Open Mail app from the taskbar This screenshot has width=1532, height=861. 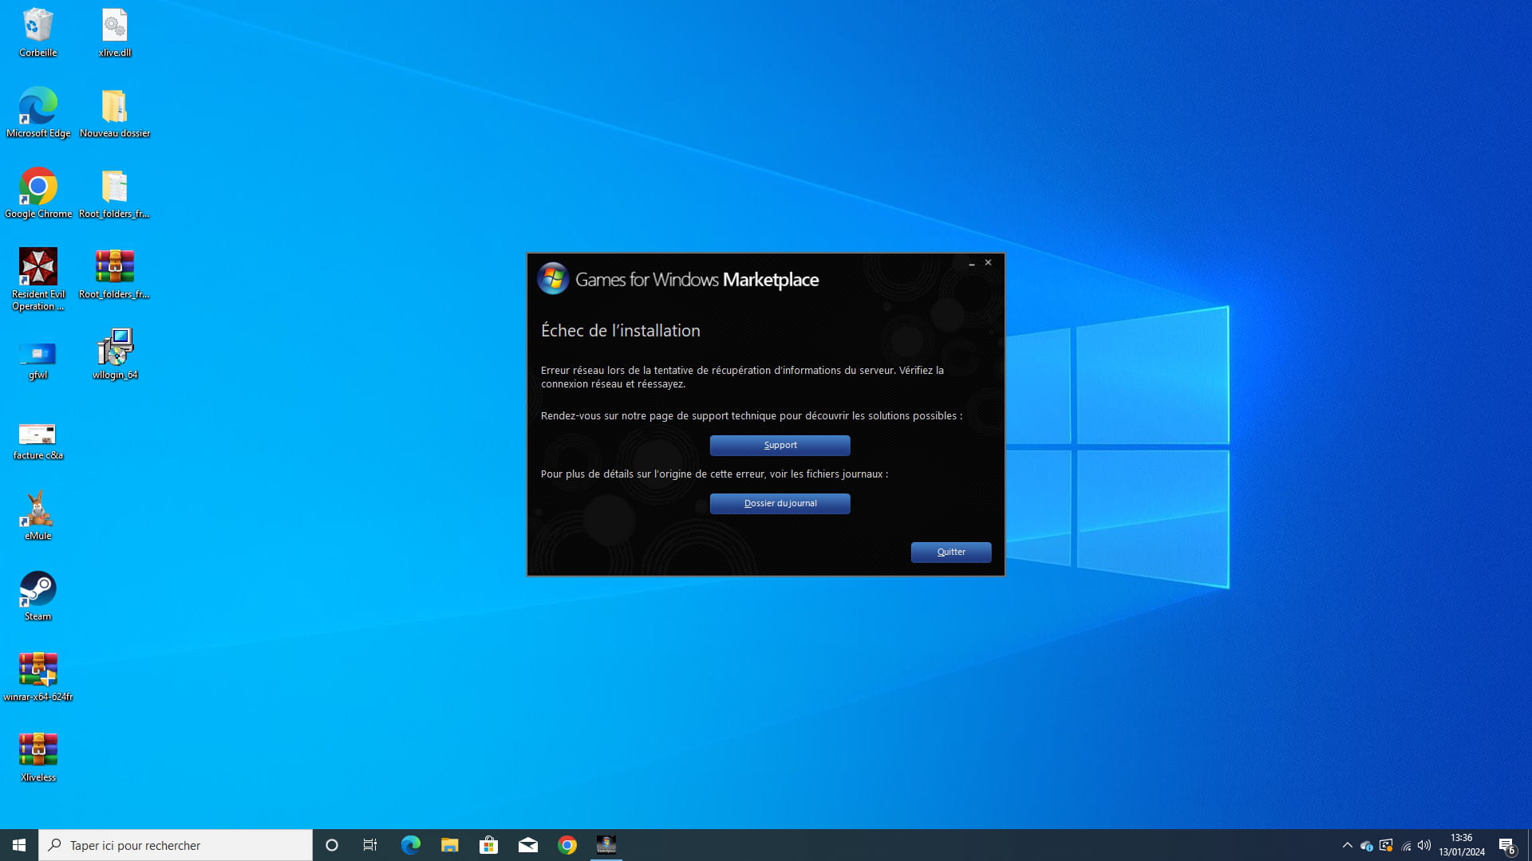point(527,845)
